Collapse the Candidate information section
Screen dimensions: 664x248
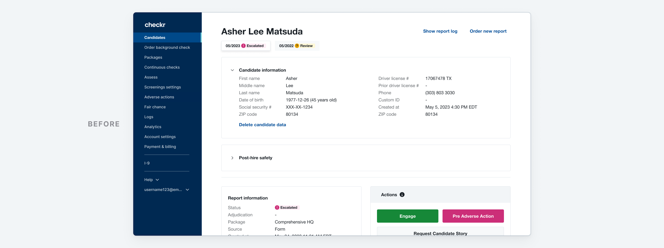(232, 70)
